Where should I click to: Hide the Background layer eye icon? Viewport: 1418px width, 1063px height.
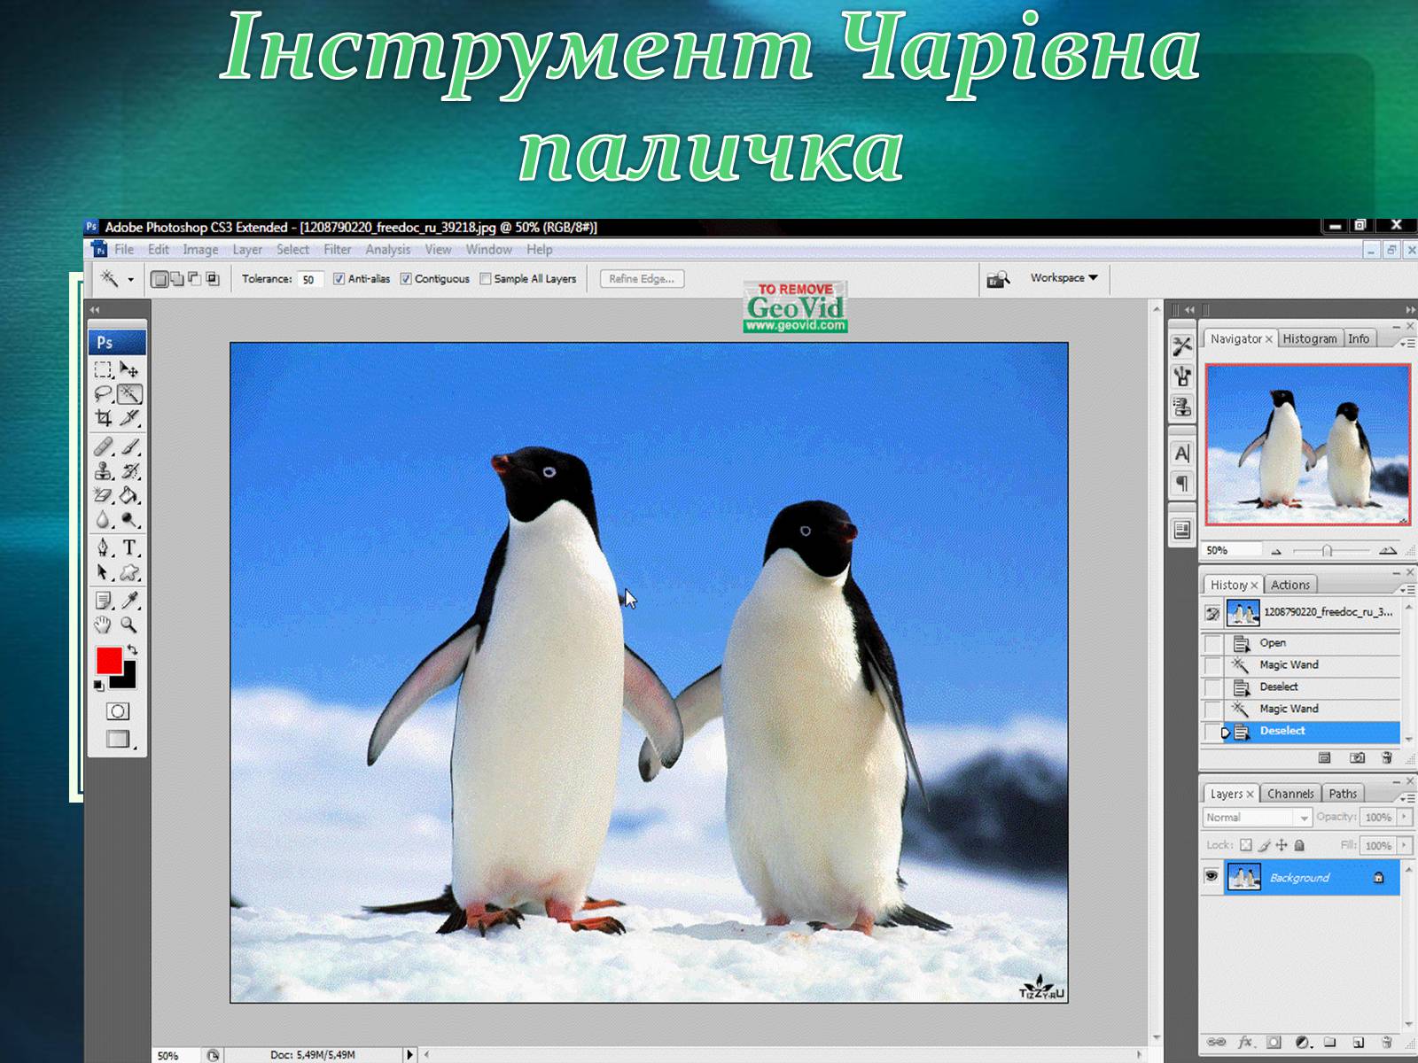1212,876
